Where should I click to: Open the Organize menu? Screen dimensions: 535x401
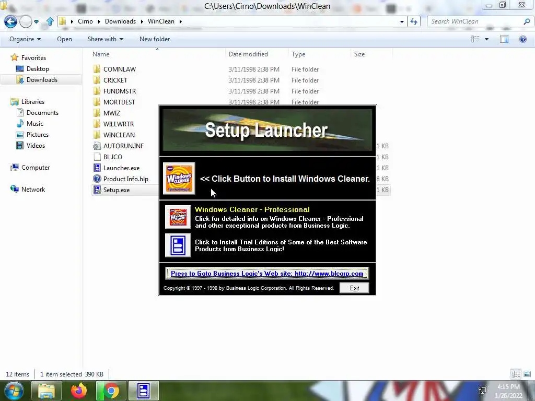[x=25, y=39]
